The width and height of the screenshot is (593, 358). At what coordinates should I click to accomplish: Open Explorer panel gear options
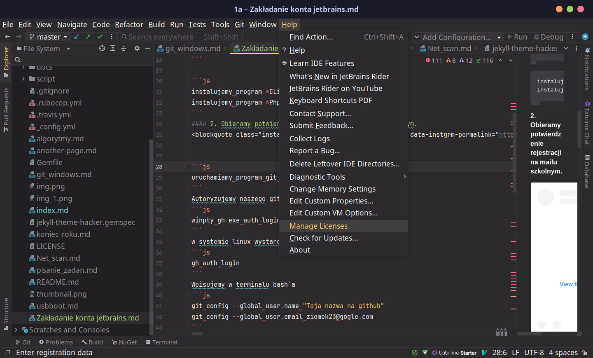pyautogui.click(x=137, y=48)
